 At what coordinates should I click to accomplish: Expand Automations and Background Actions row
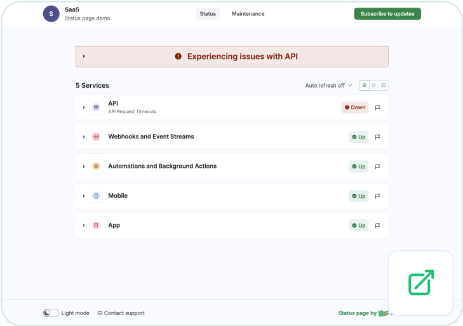pyautogui.click(x=84, y=166)
